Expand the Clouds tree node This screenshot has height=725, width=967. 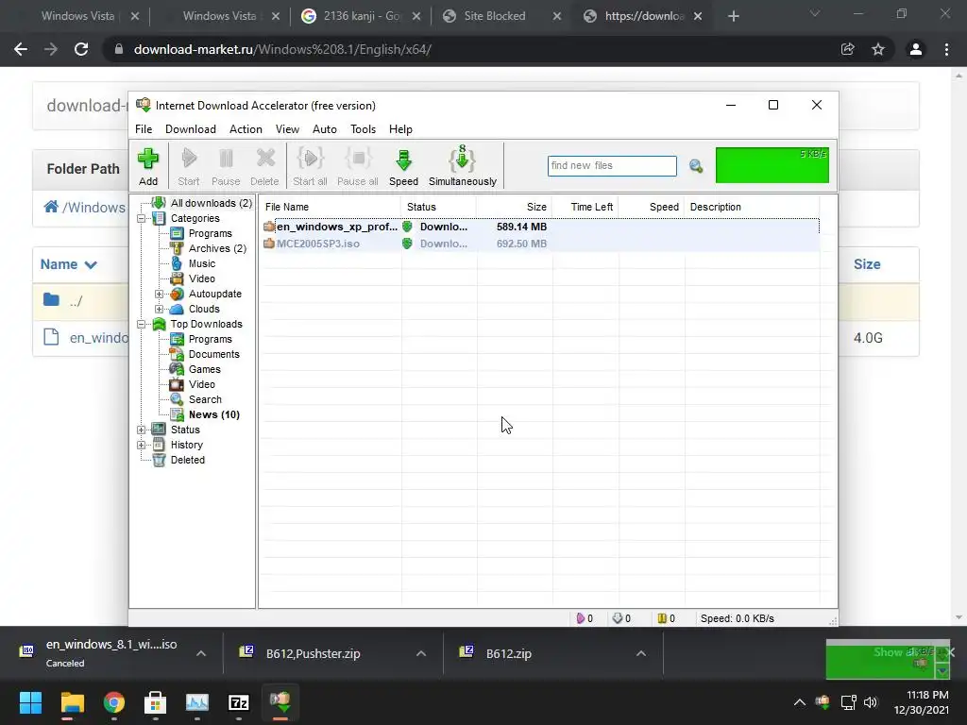[x=159, y=309]
